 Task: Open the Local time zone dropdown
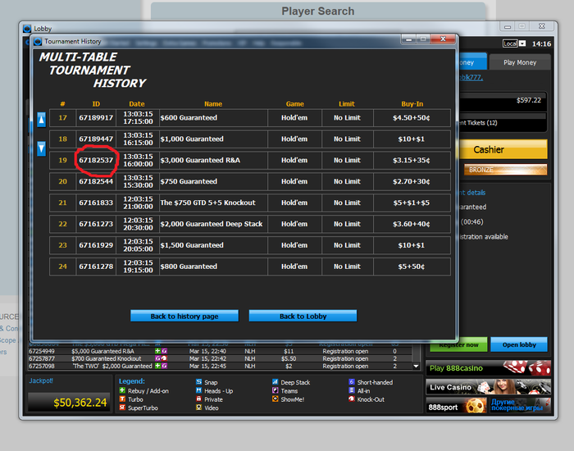(x=522, y=43)
